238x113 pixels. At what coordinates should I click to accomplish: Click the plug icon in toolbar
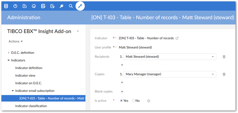coord(62,6)
